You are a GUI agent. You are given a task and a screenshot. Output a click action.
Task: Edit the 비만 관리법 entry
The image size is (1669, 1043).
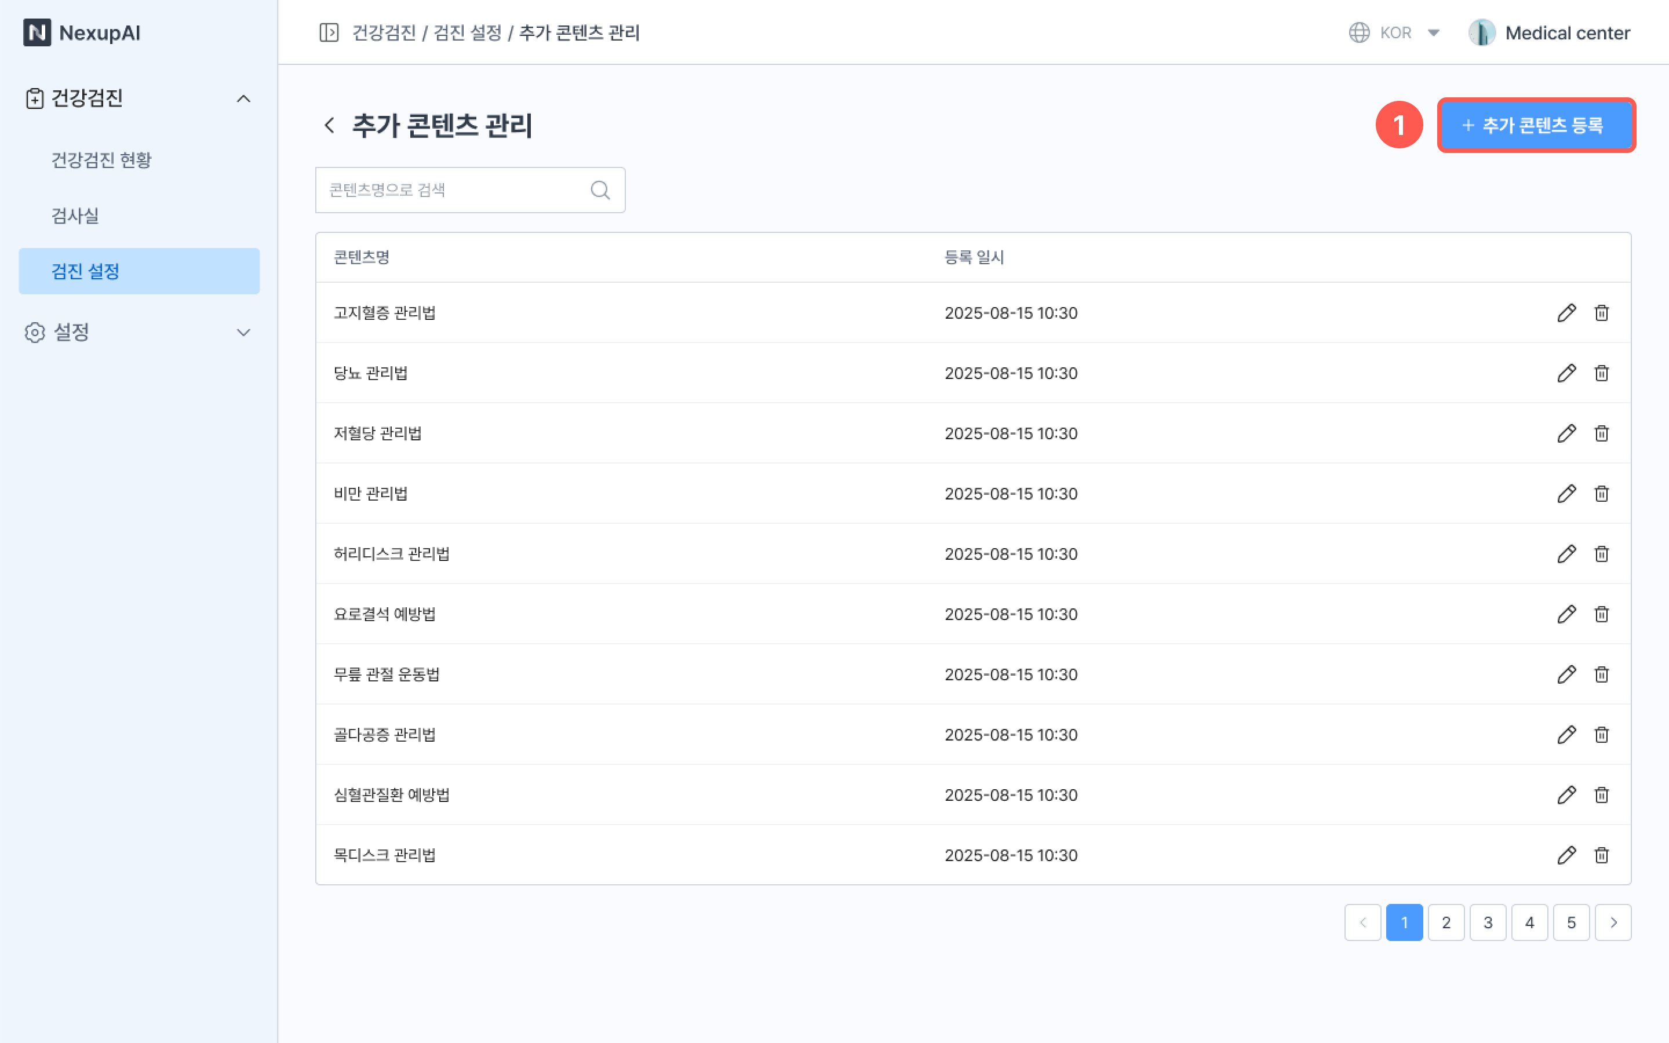click(1566, 493)
